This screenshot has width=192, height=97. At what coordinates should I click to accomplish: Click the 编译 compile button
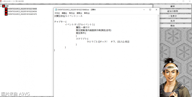173,6
